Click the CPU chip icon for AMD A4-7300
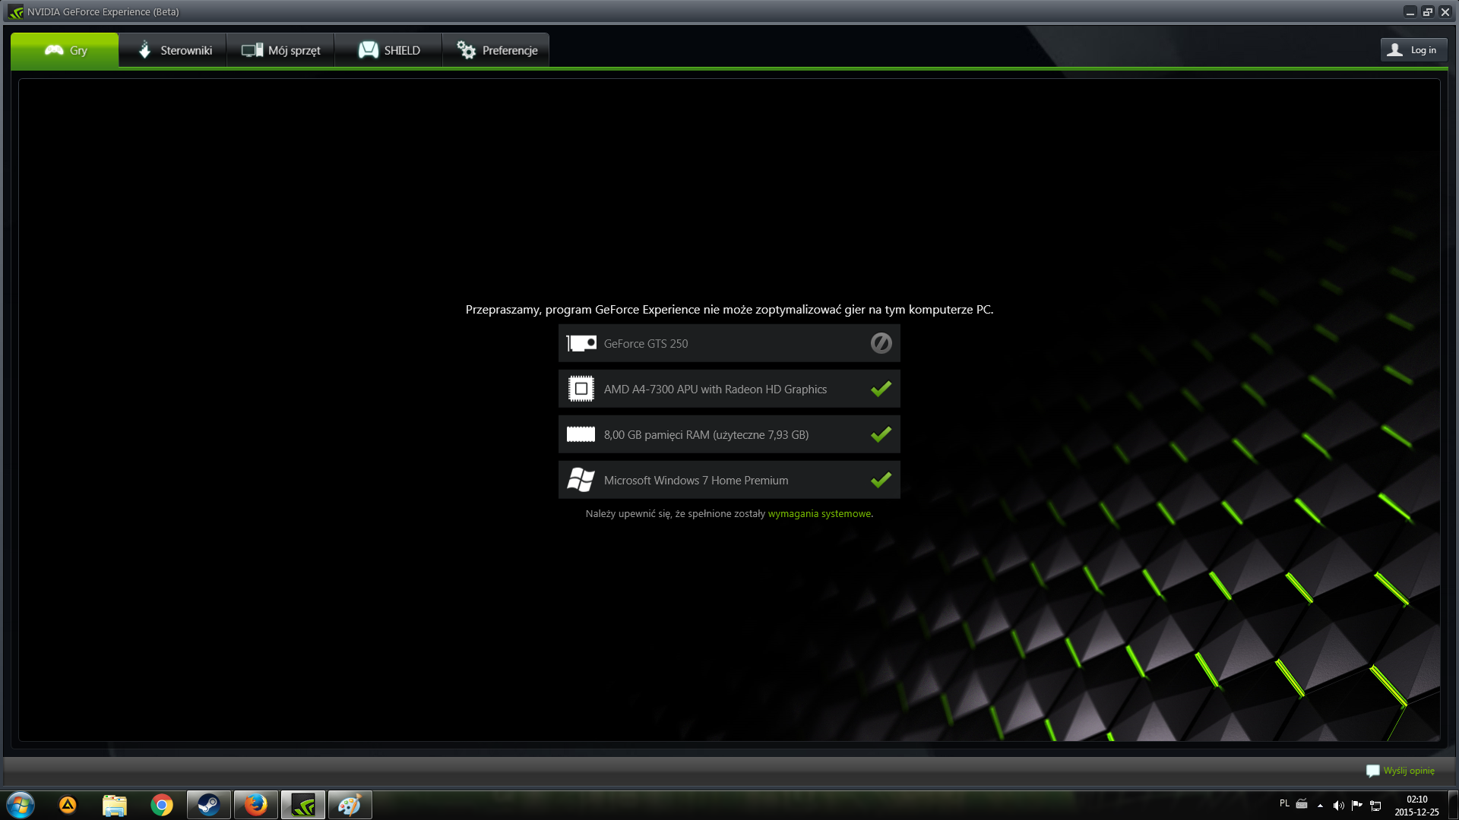This screenshot has width=1459, height=820. tap(581, 389)
